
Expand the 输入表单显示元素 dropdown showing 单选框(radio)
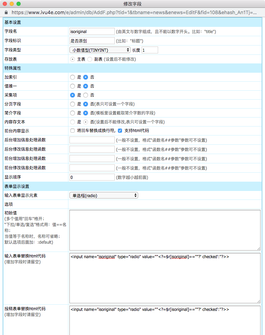103,195
